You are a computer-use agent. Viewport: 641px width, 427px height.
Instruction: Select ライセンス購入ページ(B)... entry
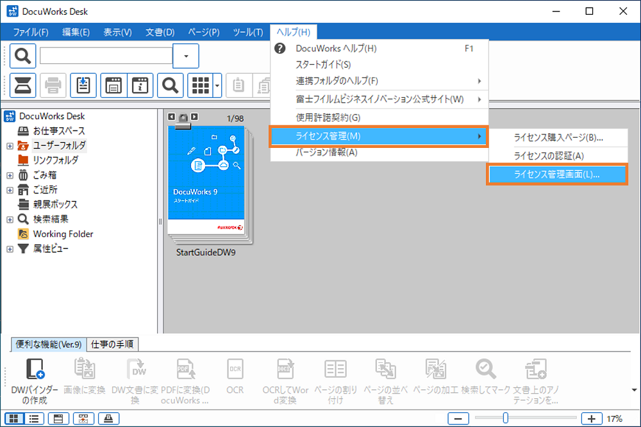[557, 138]
